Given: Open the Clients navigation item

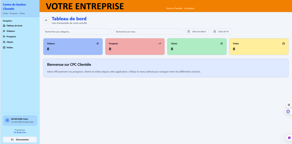Looking at the screenshot, I should coord(10,42).
